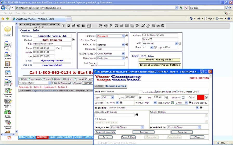Image resolution: width=233 pixels, height=145 pixels.
Task: Open the State AZ dropdown
Action: click(x=152, y=47)
